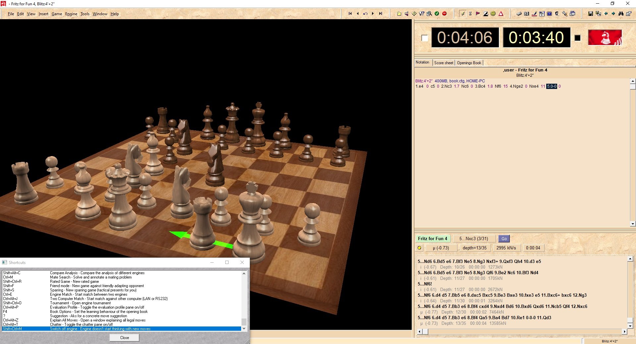Select the Ctrl+M Mate Search shortcut row
636x344 pixels.
122,277
